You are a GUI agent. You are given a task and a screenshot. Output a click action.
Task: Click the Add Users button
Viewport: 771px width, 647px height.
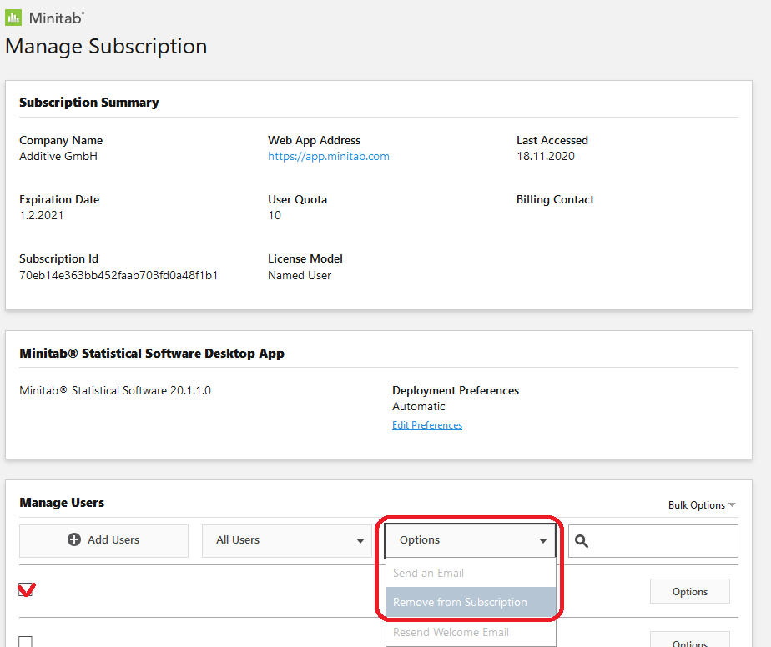(x=103, y=540)
